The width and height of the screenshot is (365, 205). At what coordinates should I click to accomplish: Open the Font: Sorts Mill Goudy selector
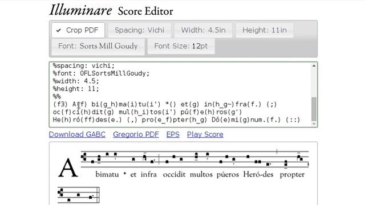[x=98, y=46]
